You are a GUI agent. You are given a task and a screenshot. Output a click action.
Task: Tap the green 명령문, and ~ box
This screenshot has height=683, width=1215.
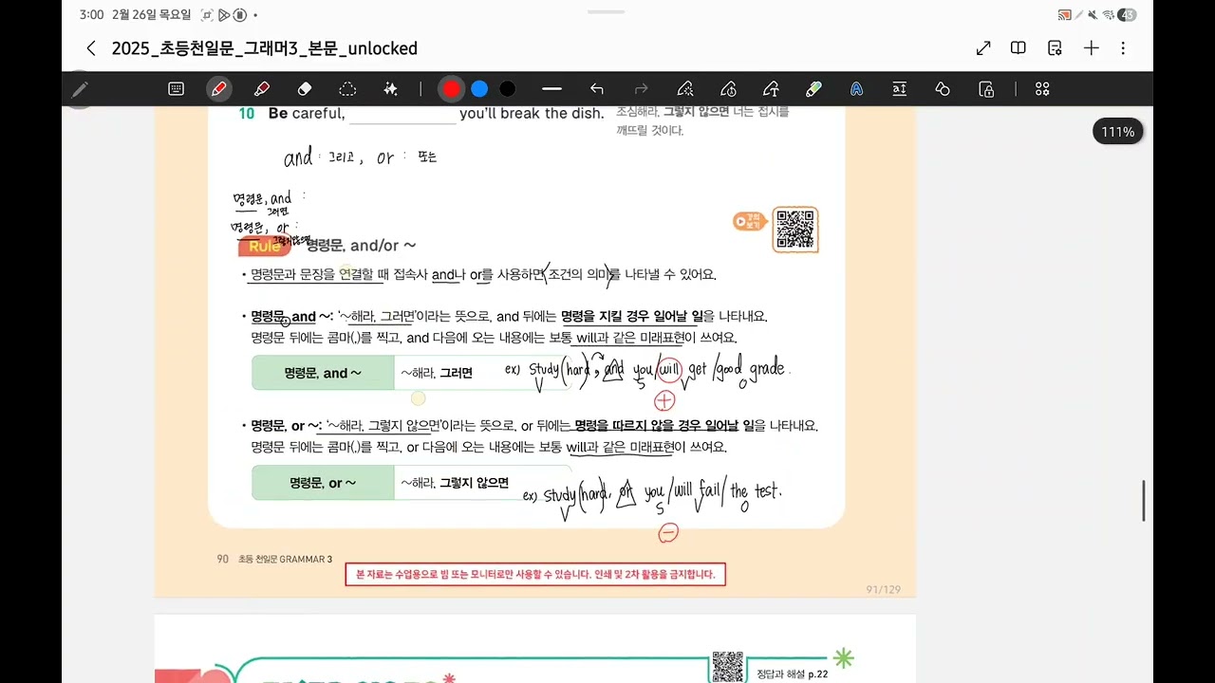tap(323, 373)
